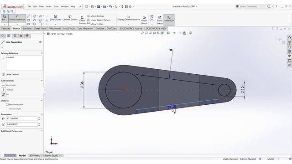Enable the For construction checkbox
Image resolution: width=292 pixels, height=164 pixels.
(x=7, y=104)
